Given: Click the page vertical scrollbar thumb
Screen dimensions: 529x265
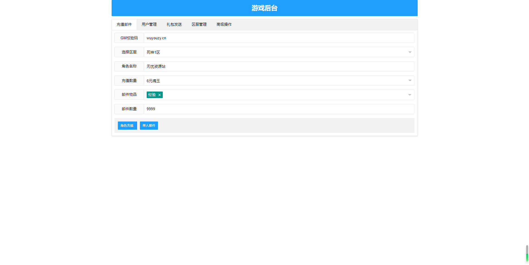Looking at the screenshot, I should pyautogui.click(x=527, y=253).
